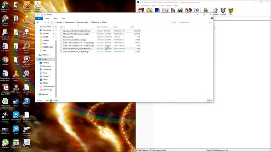Viewport: 271px width, 152px height.
Task: Click in the Search Mods field
Action: 195,22
